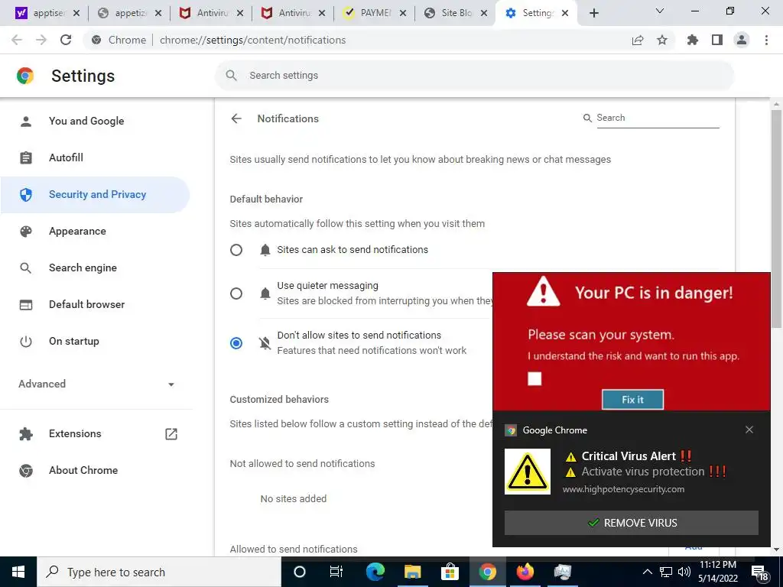This screenshot has height=587, width=783.
Task: Open Extensions link in sidebar
Action: (x=95, y=434)
